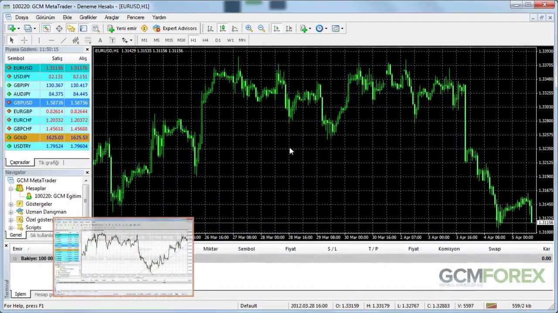Toggle the Market Watch panel icon
Image resolution: width=558 pixels, height=313 pixels.
pyautogui.click(x=47, y=28)
